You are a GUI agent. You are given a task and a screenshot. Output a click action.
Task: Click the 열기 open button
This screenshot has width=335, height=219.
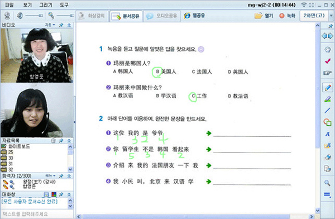click(x=264, y=16)
